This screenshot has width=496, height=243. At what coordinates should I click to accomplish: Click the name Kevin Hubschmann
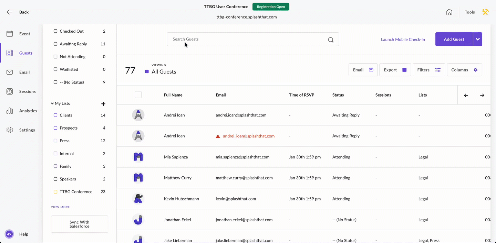[182, 199]
